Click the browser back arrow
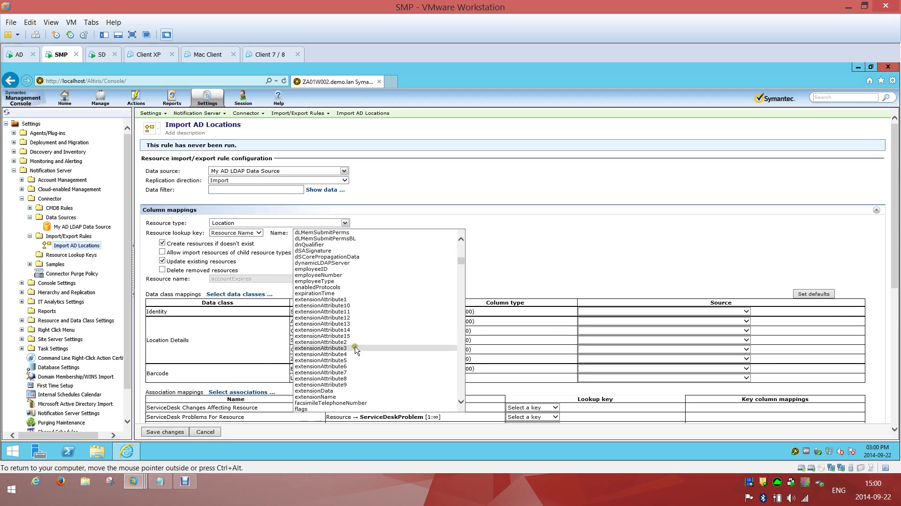This screenshot has height=506, width=901. coord(10,81)
